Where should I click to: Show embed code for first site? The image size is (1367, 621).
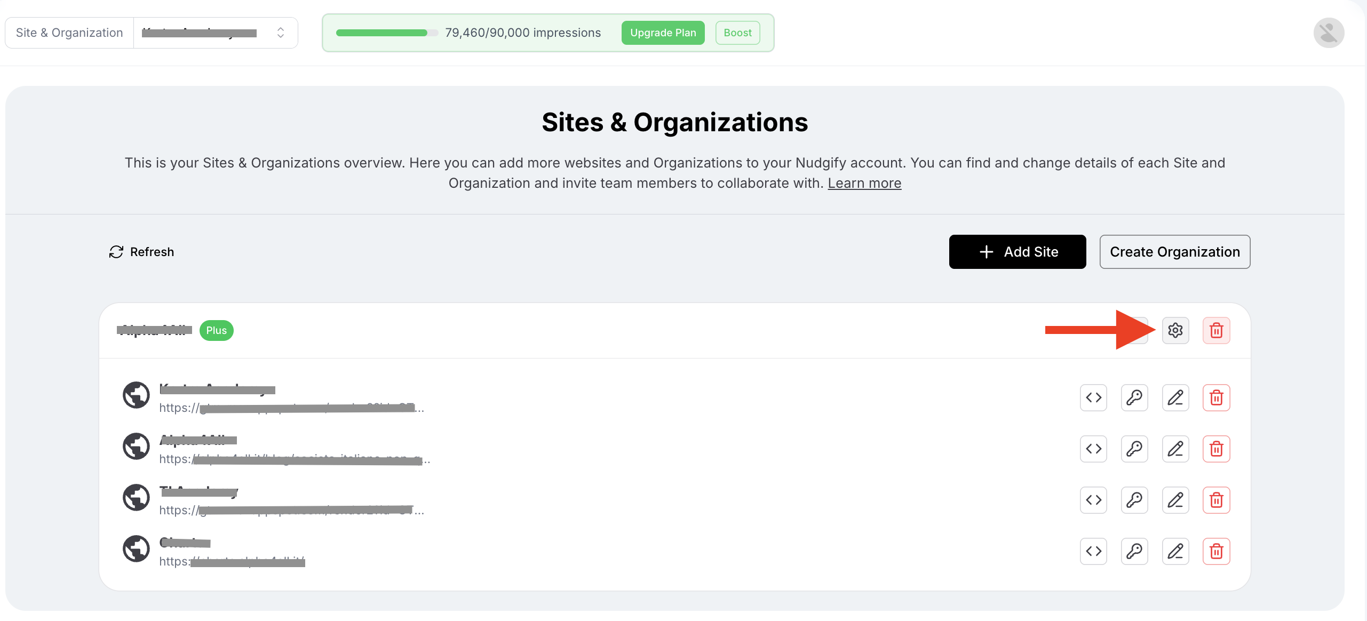click(x=1093, y=397)
